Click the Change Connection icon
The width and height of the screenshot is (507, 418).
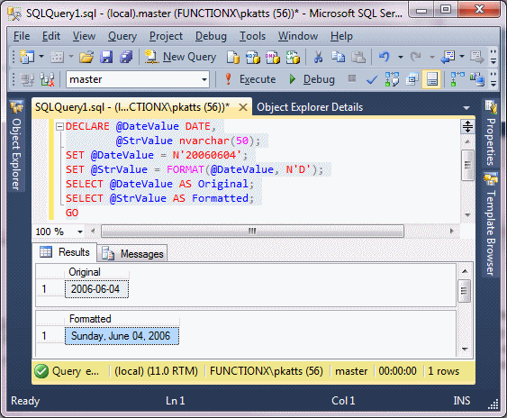[x=47, y=79]
